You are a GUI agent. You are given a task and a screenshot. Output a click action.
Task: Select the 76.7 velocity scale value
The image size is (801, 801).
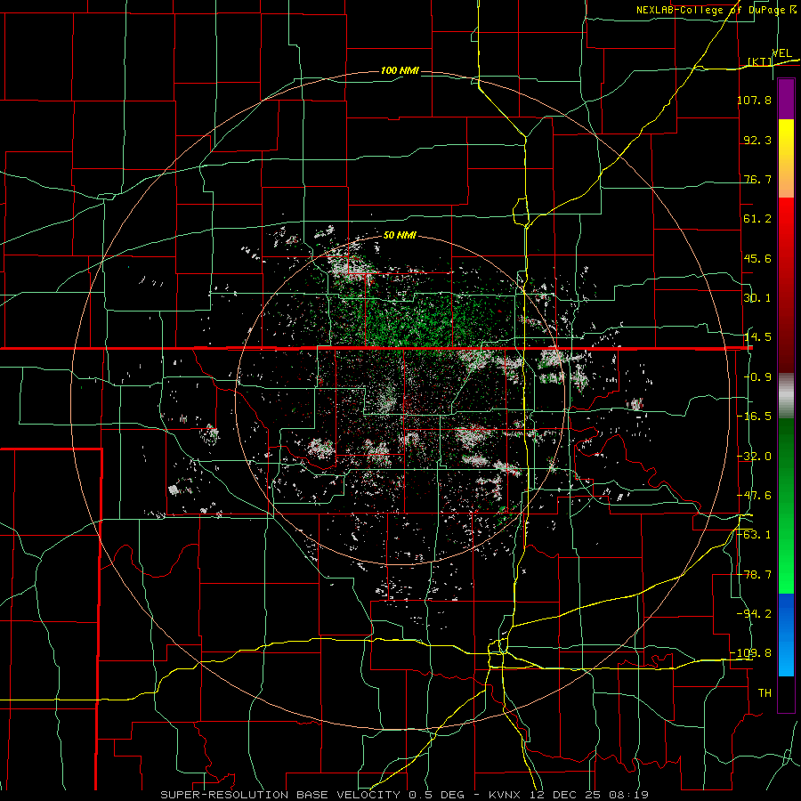(757, 179)
